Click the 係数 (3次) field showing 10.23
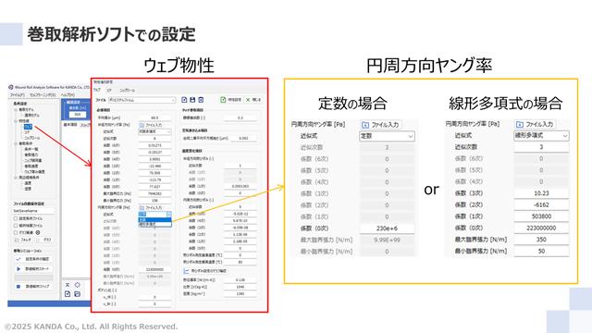592x333 pixels. pyautogui.click(x=541, y=193)
